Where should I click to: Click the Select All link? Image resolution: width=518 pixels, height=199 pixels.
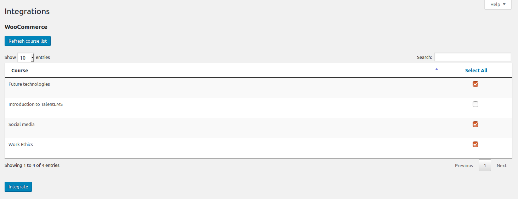[476, 71]
